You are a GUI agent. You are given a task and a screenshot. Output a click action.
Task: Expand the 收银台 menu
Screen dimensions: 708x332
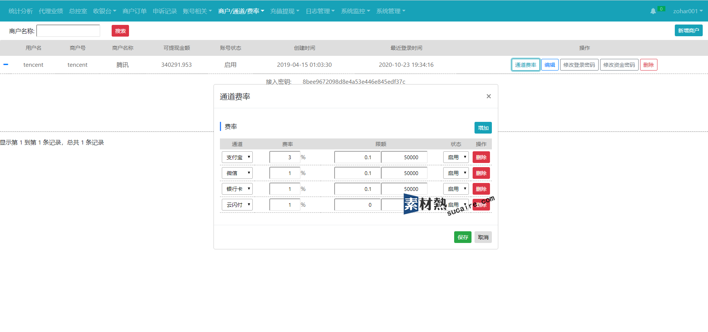pyautogui.click(x=104, y=11)
